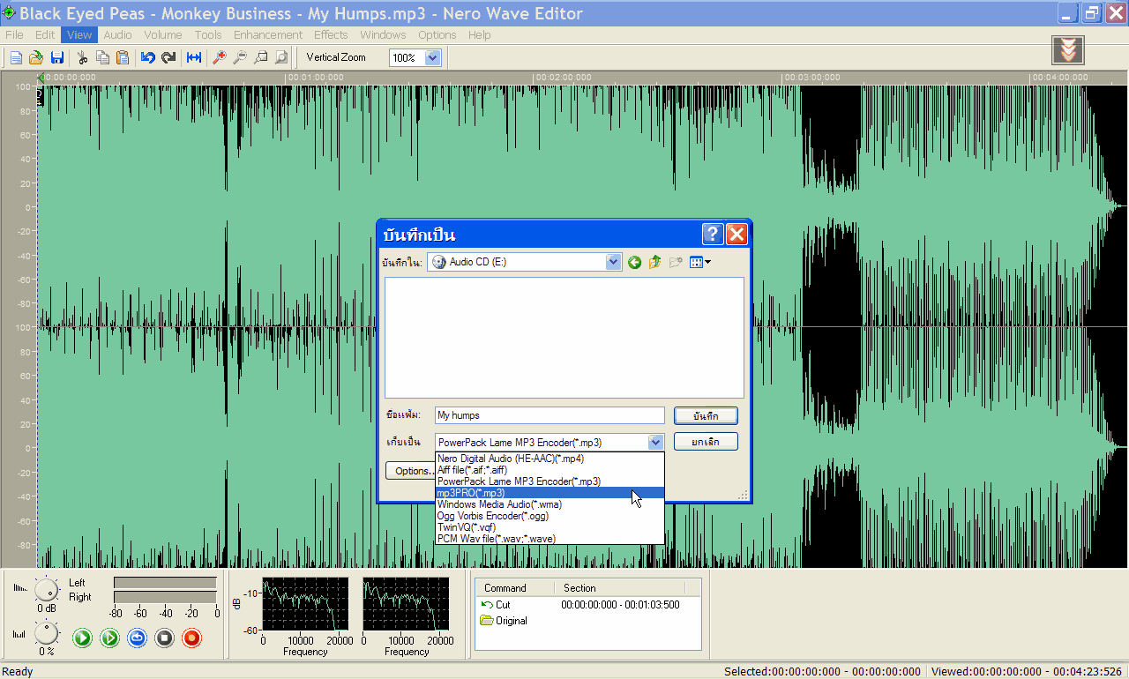This screenshot has width=1129, height=679.
Task: Click the Save floppy disk icon
Action: (x=56, y=57)
